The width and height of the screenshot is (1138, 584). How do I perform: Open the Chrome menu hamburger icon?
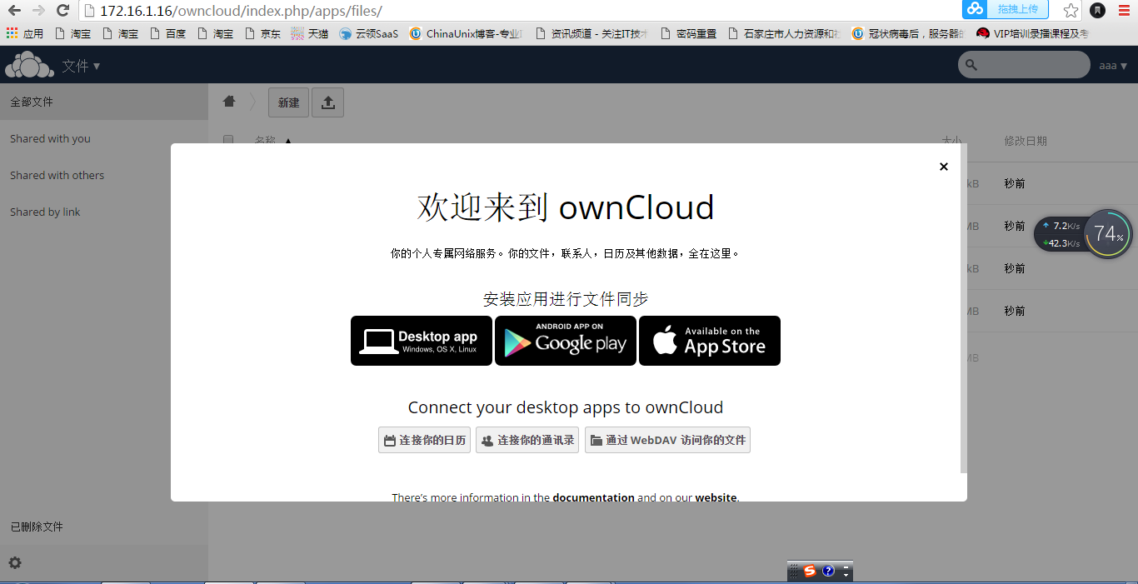pyautogui.click(x=1124, y=10)
